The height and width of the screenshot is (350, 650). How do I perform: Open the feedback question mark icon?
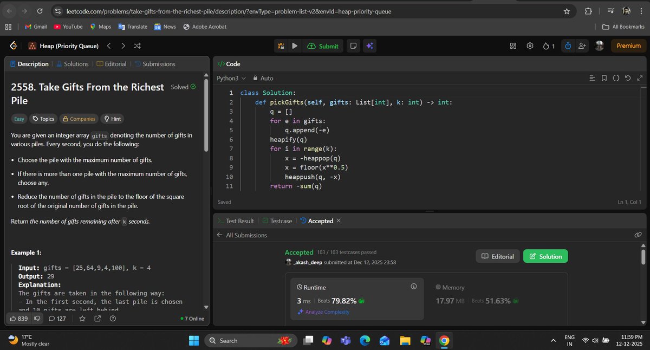pos(113,319)
